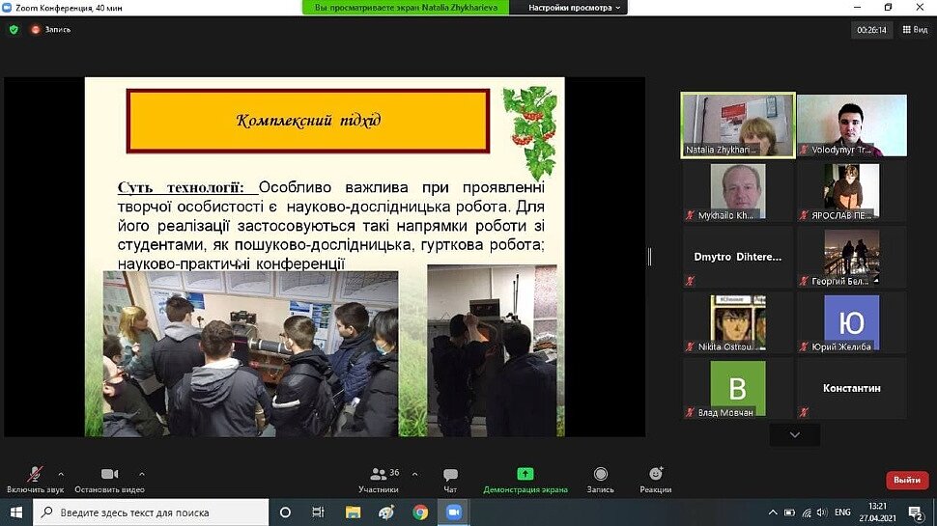937x526 pixels.
Task: Click the red Выйти button
Action: (906, 480)
